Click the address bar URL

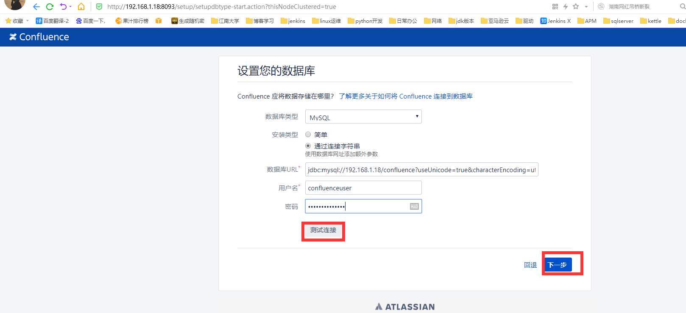pyautogui.click(x=222, y=7)
